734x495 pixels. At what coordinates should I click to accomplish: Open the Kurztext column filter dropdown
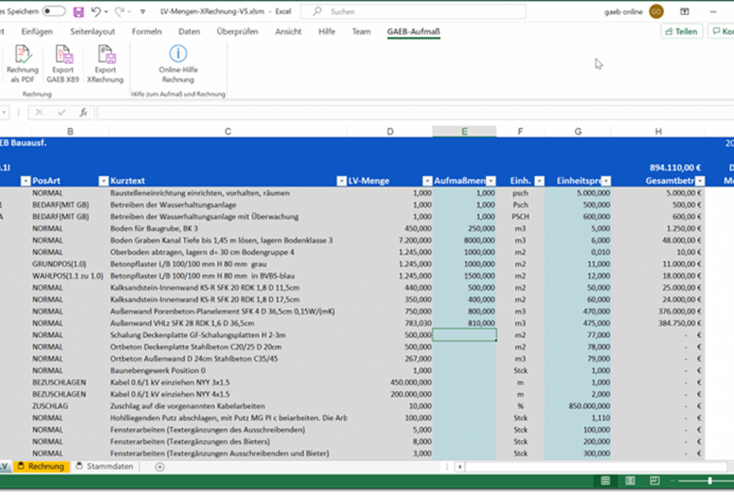[341, 181]
